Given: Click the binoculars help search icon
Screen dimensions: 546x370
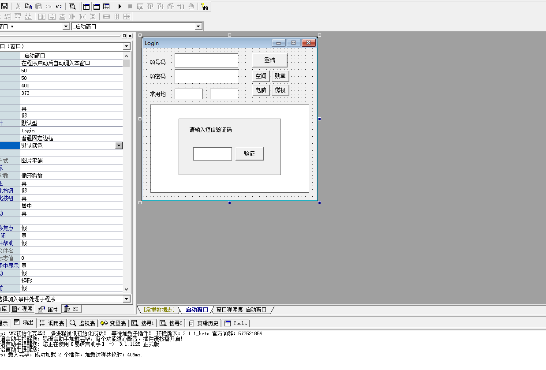Looking at the screenshot, I should pyautogui.click(x=204, y=7).
